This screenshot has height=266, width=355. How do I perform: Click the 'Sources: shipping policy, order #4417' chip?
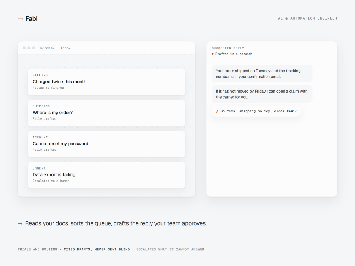click(256, 111)
